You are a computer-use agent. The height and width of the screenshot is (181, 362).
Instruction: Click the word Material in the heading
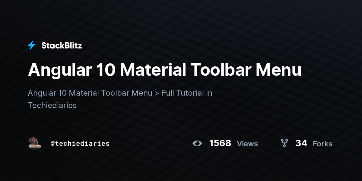(x=153, y=70)
